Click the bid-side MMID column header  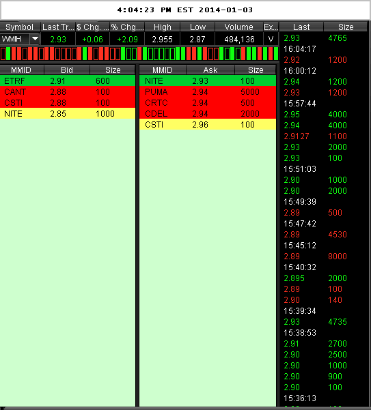tap(21, 70)
